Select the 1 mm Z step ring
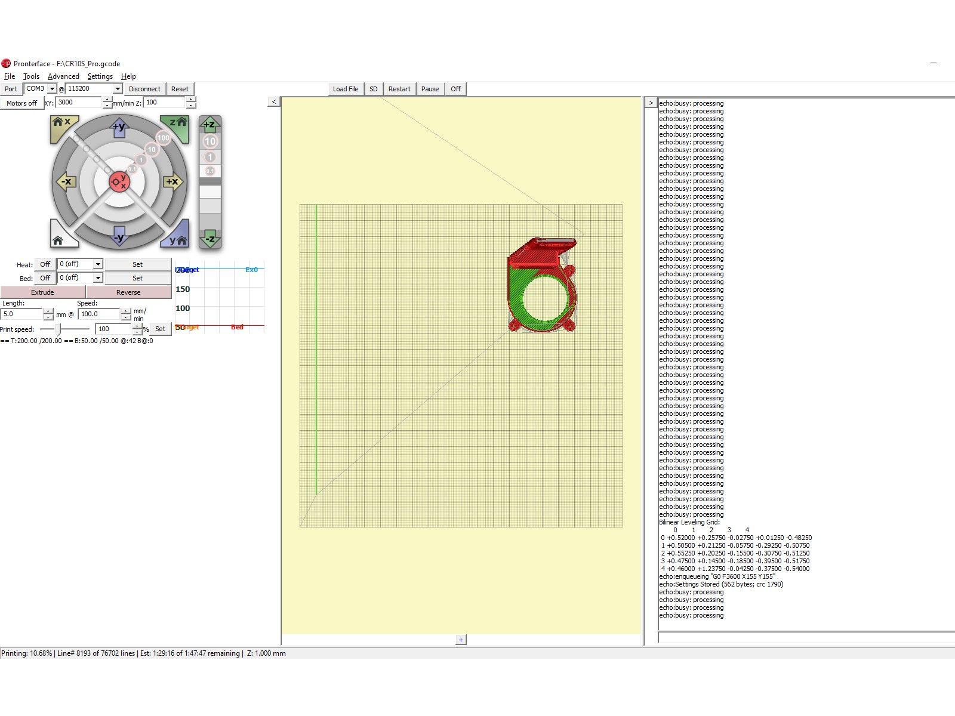This screenshot has height=716, width=955. pos(210,157)
